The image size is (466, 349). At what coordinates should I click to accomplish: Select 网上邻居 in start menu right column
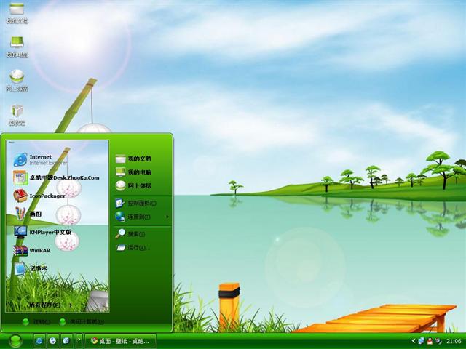[133, 186]
